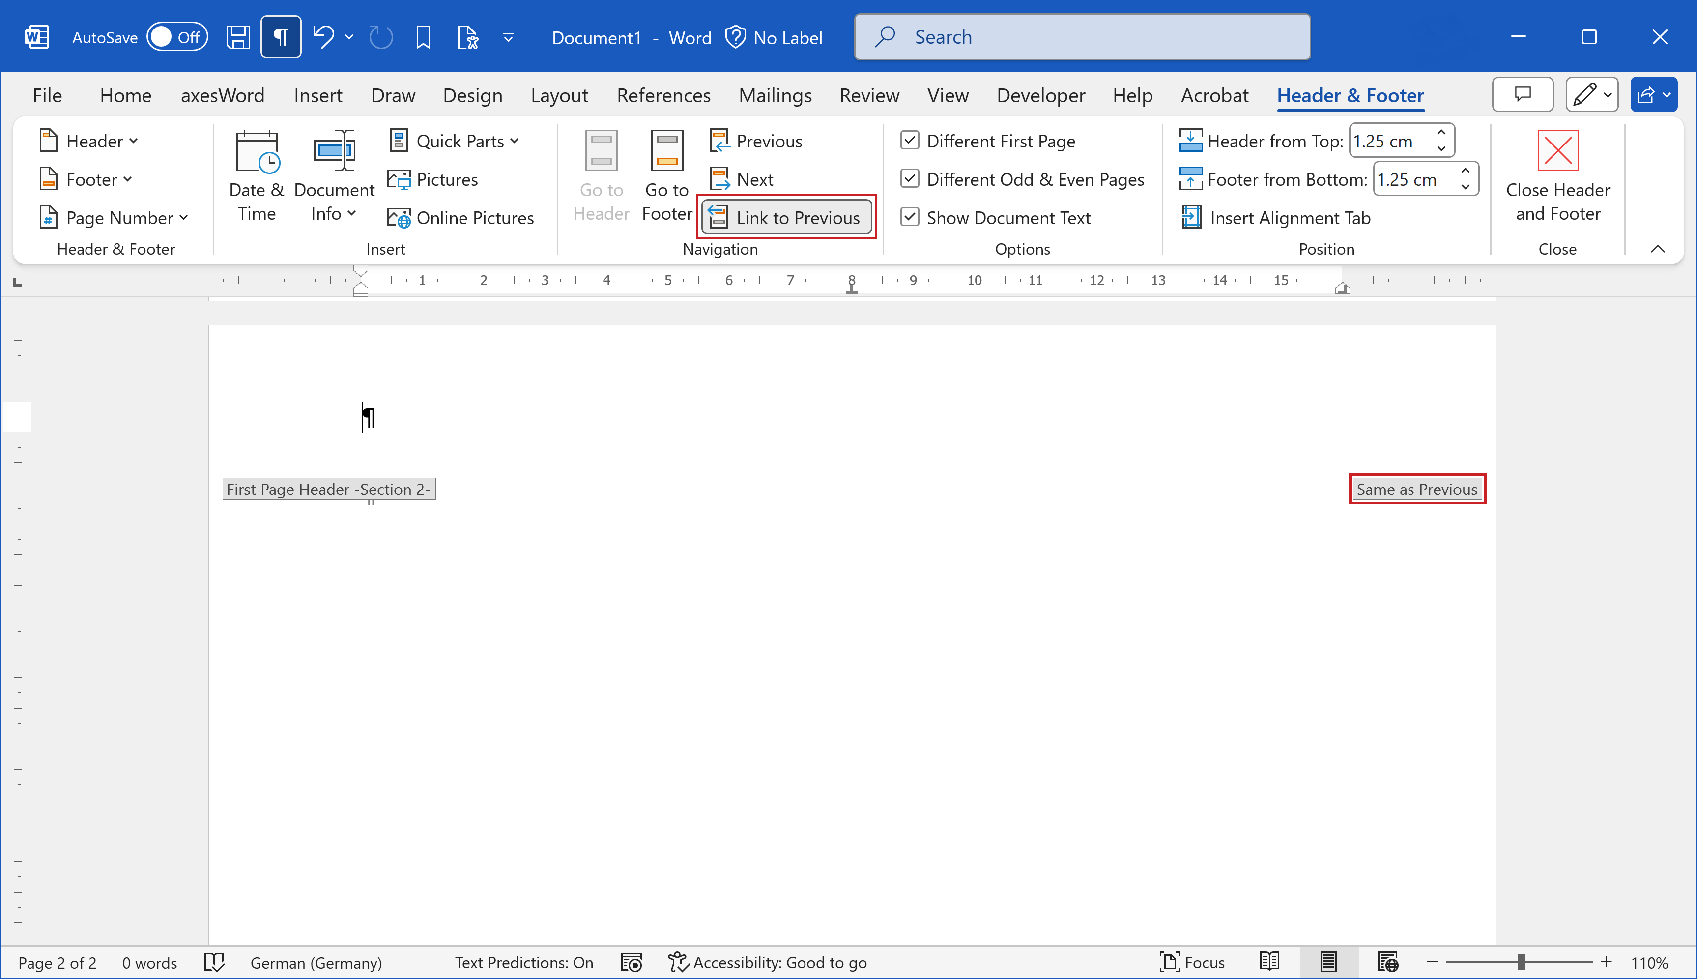Click the spelling proofing book icon

tap(214, 963)
